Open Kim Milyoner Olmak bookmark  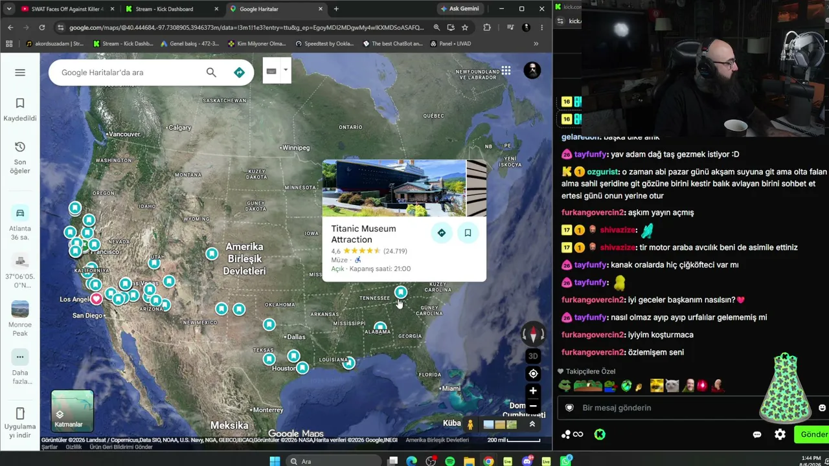click(256, 44)
